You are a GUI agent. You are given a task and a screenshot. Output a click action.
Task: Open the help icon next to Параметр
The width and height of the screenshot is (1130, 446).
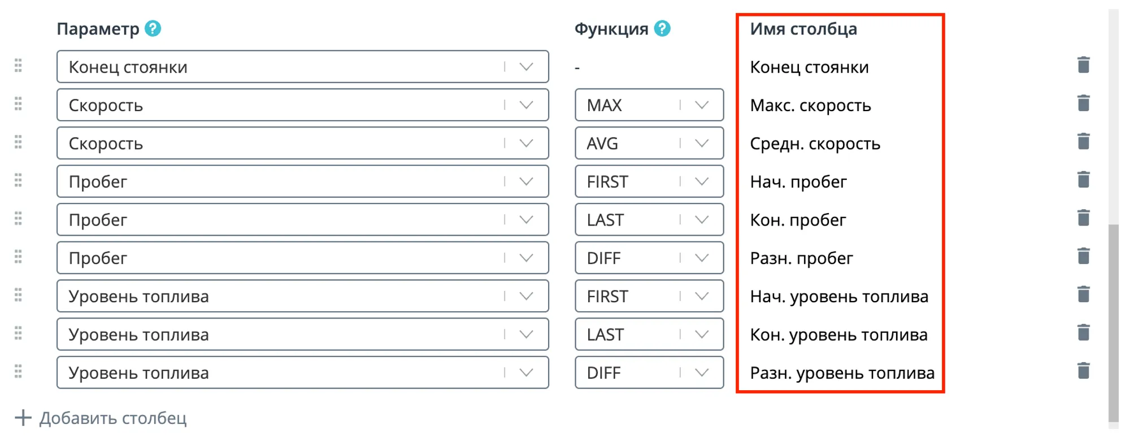point(153,28)
